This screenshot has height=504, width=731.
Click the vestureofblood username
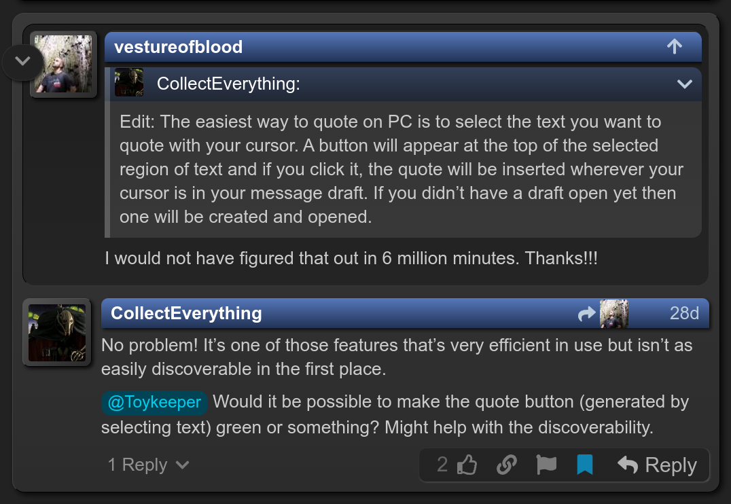[179, 47]
